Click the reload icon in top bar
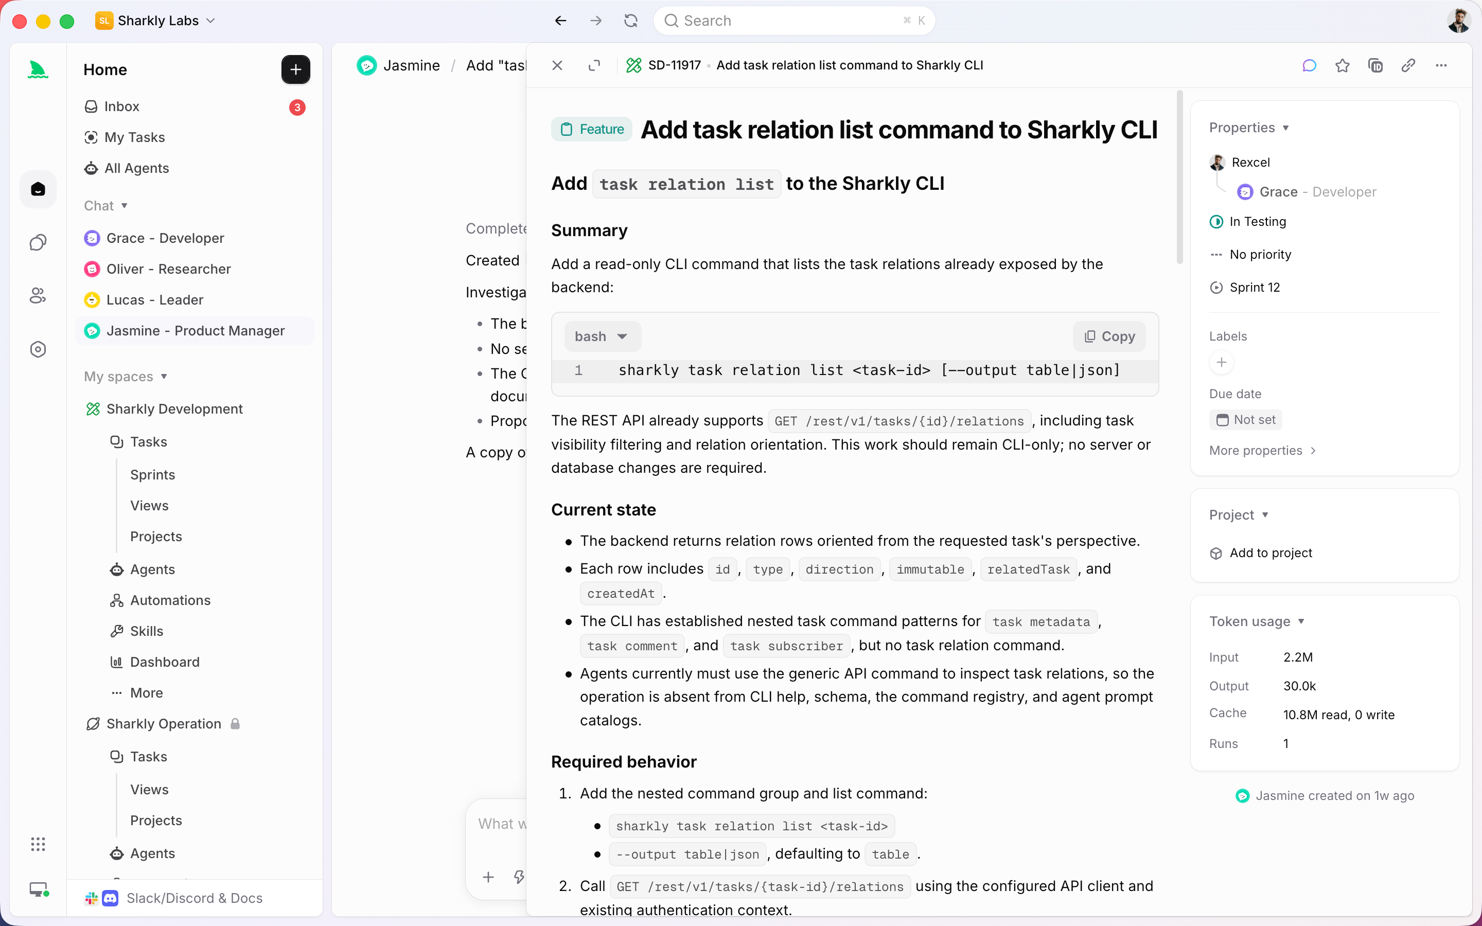1482x926 pixels. click(631, 21)
